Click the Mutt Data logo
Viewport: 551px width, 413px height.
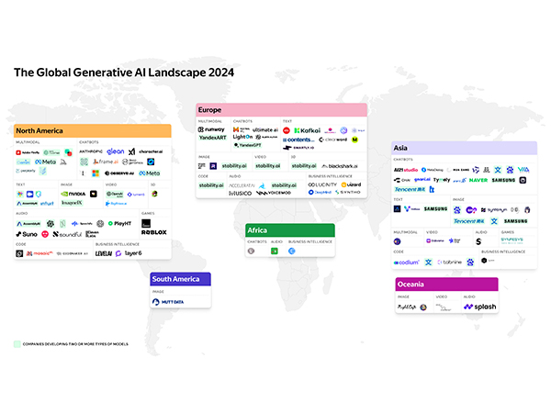(168, 302)
